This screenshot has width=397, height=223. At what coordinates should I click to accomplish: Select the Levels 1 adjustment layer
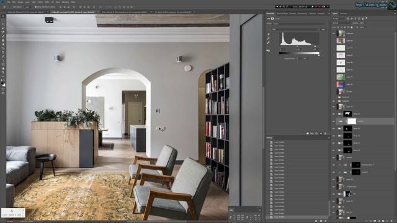point(365,121)
